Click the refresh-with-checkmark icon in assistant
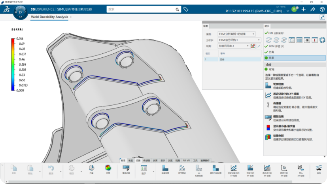Viewport: 327px width, 184px height. click(x=276, y=40)
